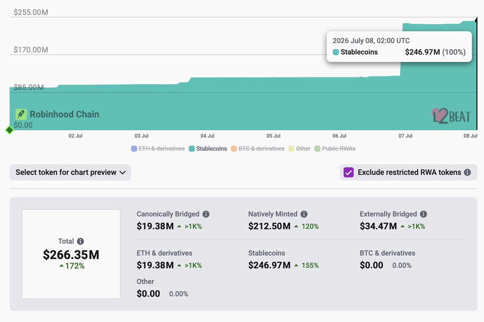Click the $266.35M total value card
484x322 pixels.
(x=71, y=254)
